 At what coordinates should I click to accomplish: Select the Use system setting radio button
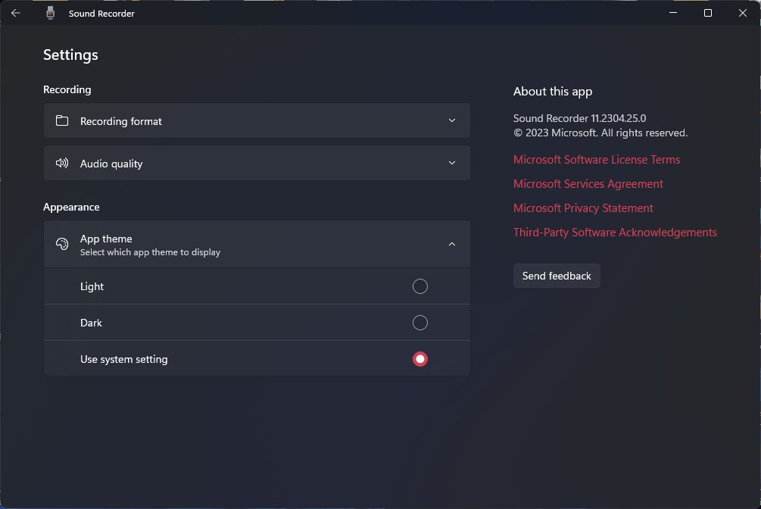(419, 359)
